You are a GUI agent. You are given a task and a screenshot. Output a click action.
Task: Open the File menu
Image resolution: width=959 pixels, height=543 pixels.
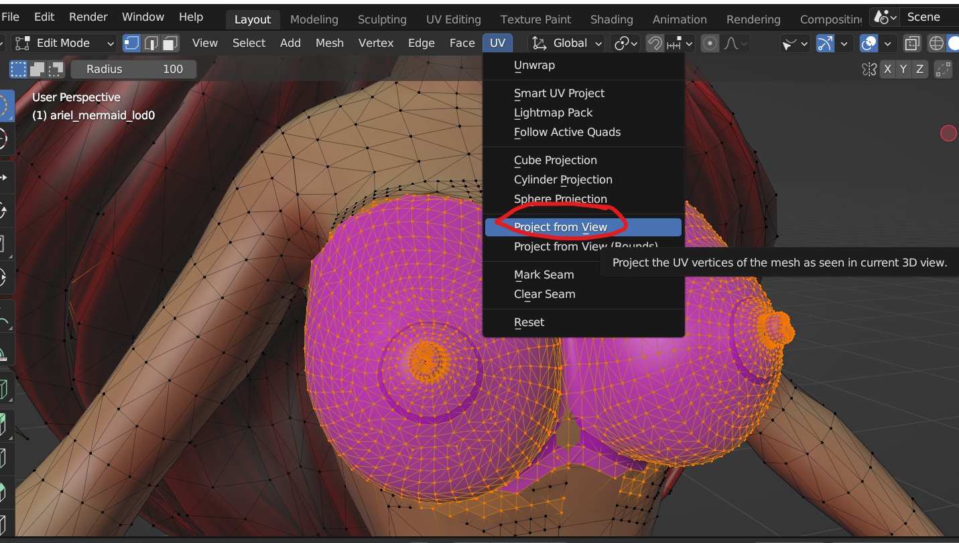tap(11, 17)
